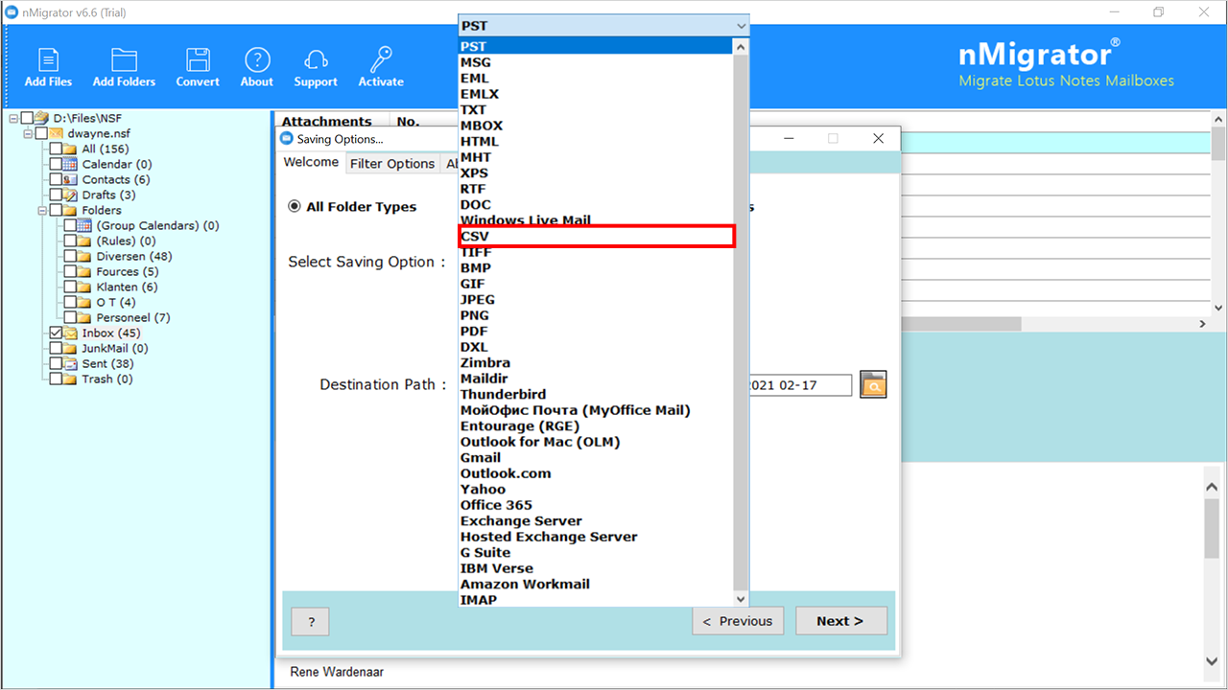Click the Calendar folder icon in tree
Screen dimensions: 1228x690
coord(70,164)
